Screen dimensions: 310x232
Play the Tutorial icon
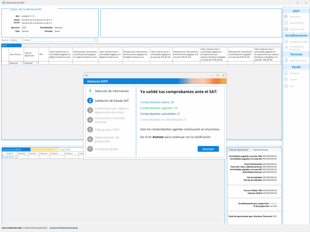pos(286,79)
